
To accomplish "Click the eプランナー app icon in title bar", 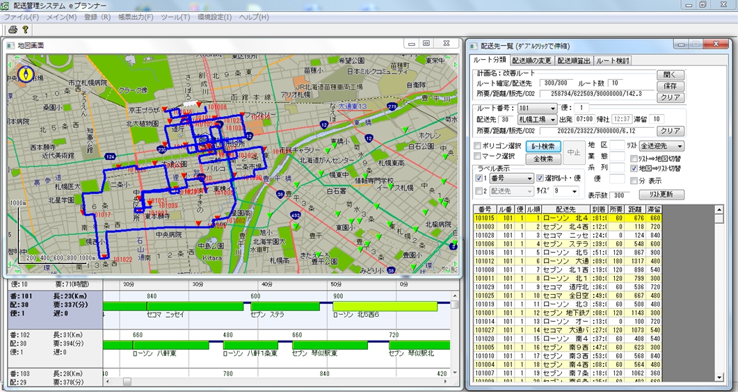I will pyautogui.click(x=4, y=6).
